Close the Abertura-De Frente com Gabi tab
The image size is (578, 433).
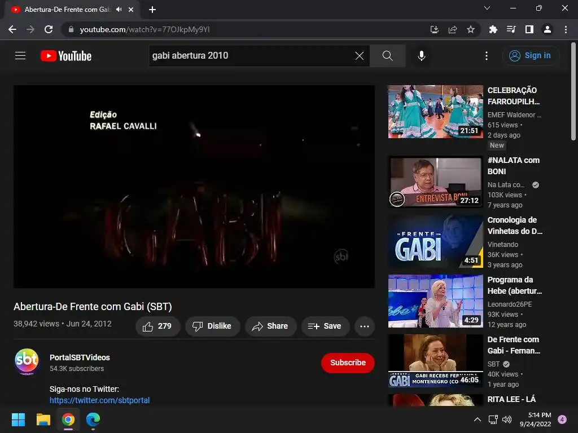(x=131, y=10)
